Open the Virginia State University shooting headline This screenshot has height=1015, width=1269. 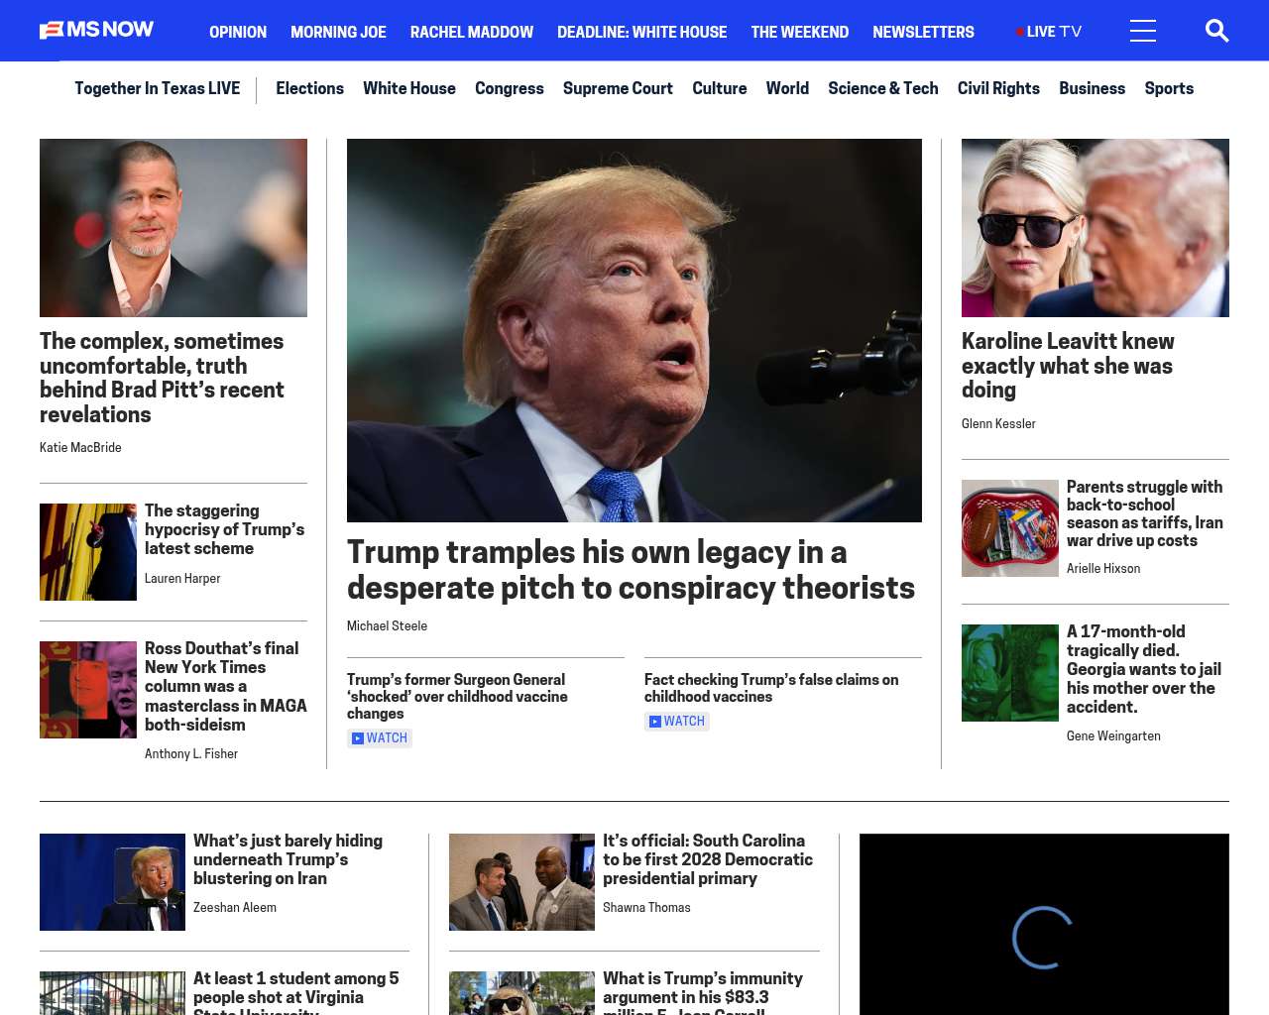pos(296,993)
